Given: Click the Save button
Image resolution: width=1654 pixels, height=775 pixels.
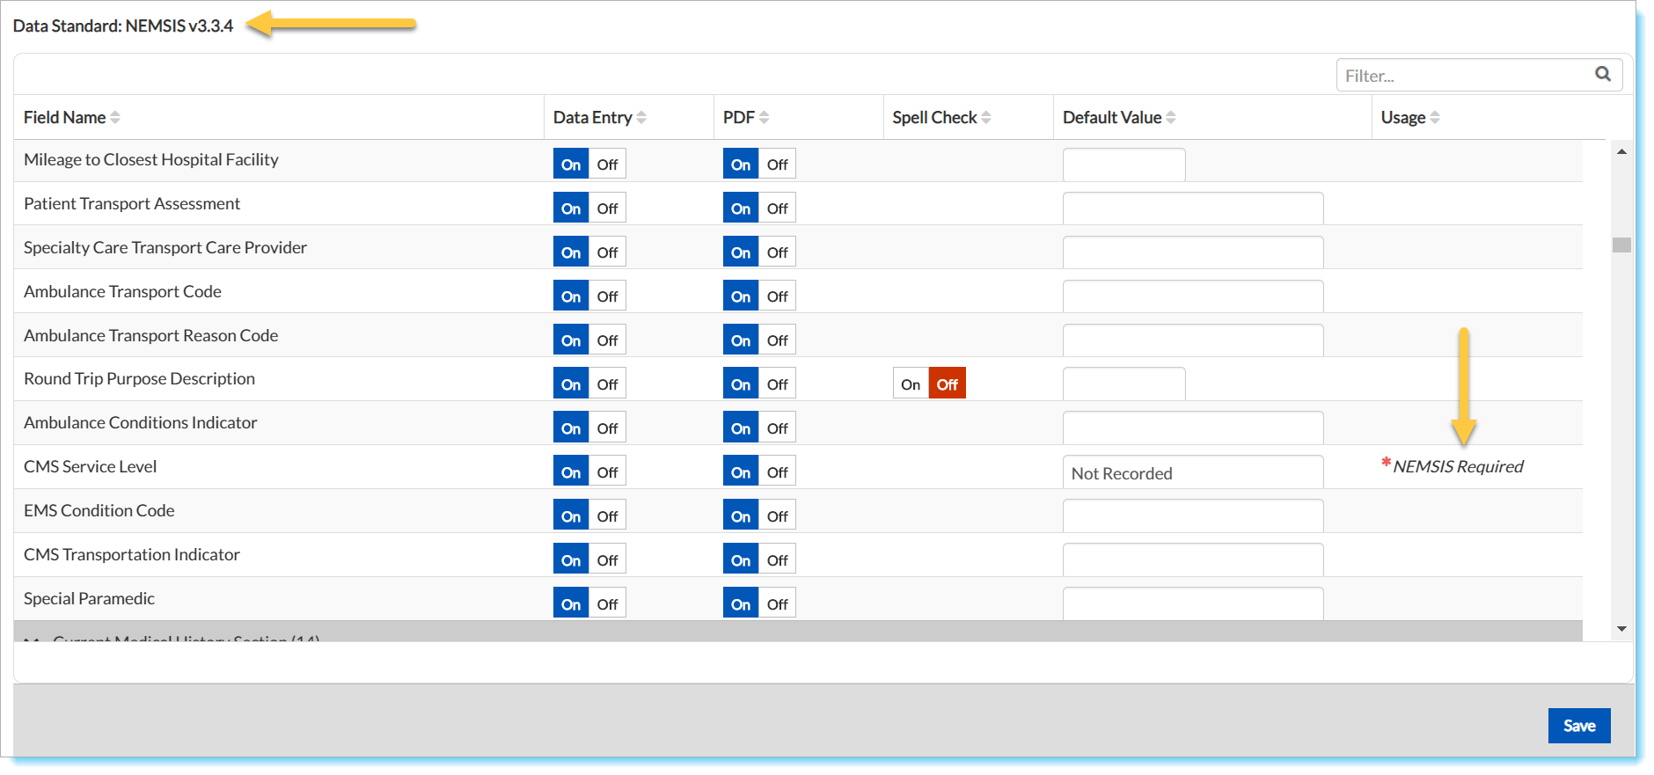Looking at the screenshot, I should [1578, 726].
